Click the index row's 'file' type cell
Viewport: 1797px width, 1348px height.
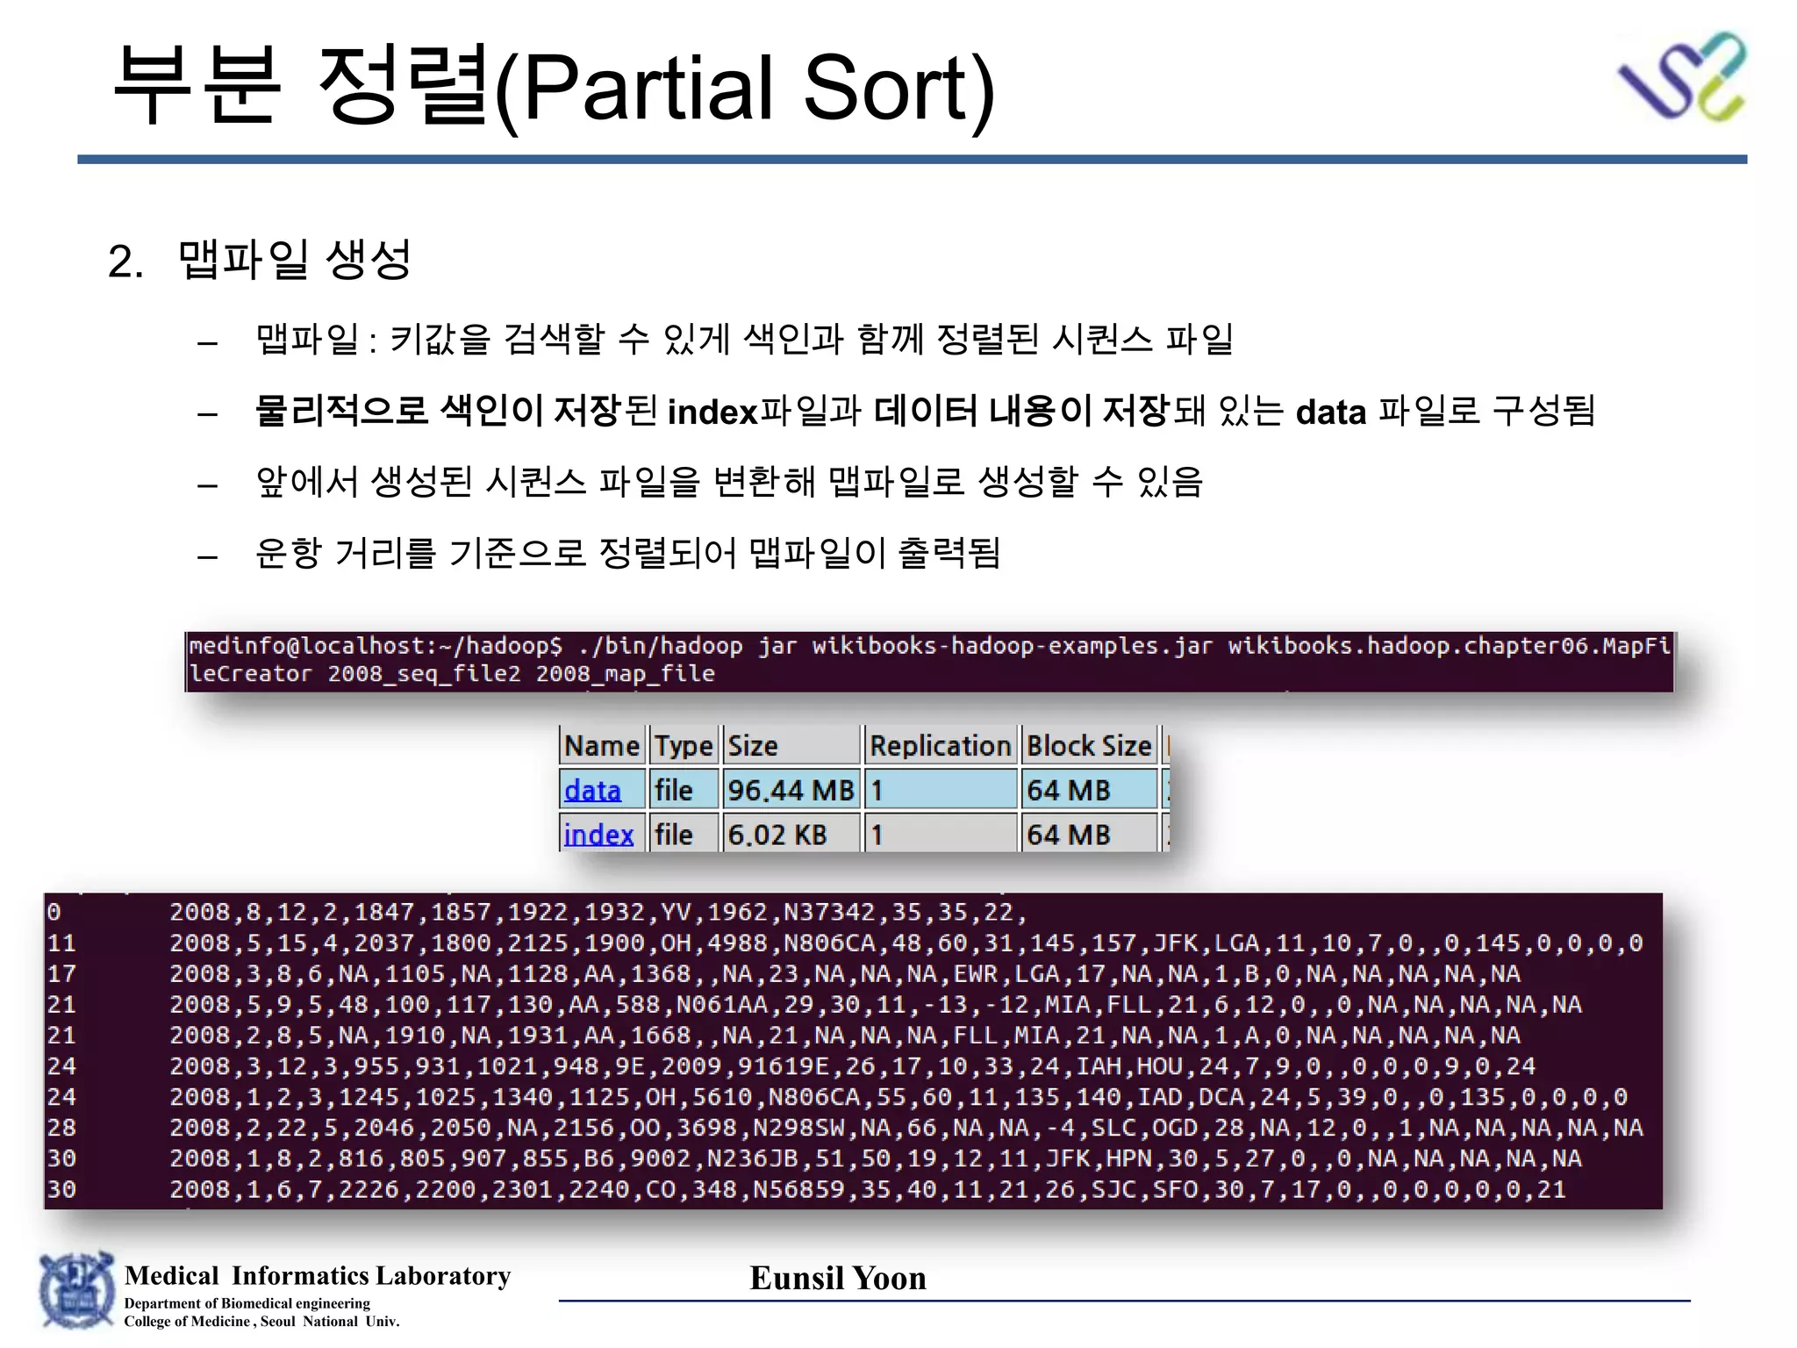pos(684,834)
